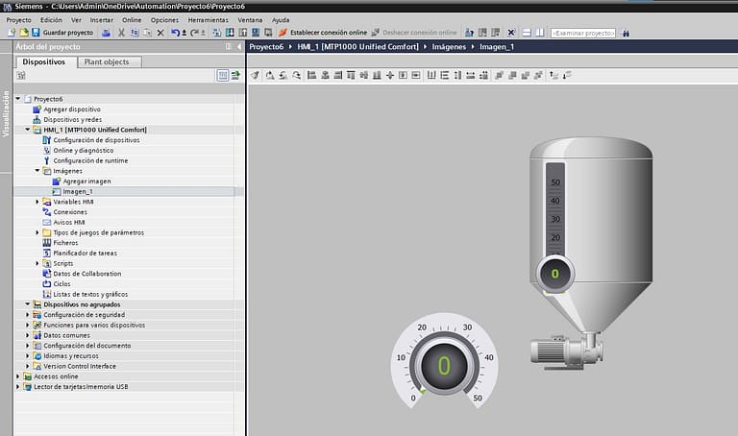Viewport: 738px width, 436px height.
Task: Click the print icon in main toolbar
Action: click(x=106, y=33)
